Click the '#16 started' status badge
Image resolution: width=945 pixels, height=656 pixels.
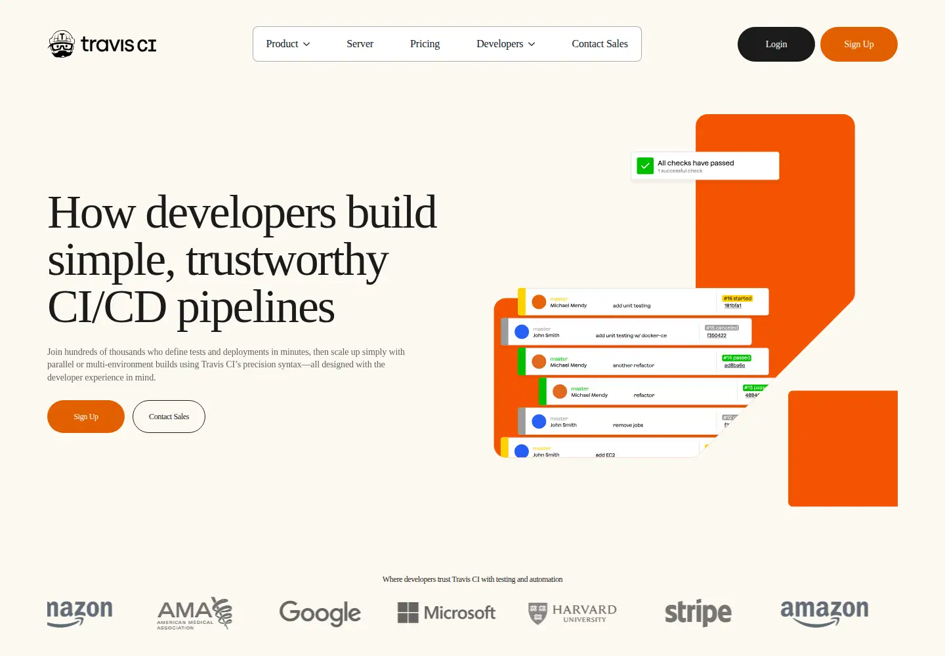coord(738,298)
